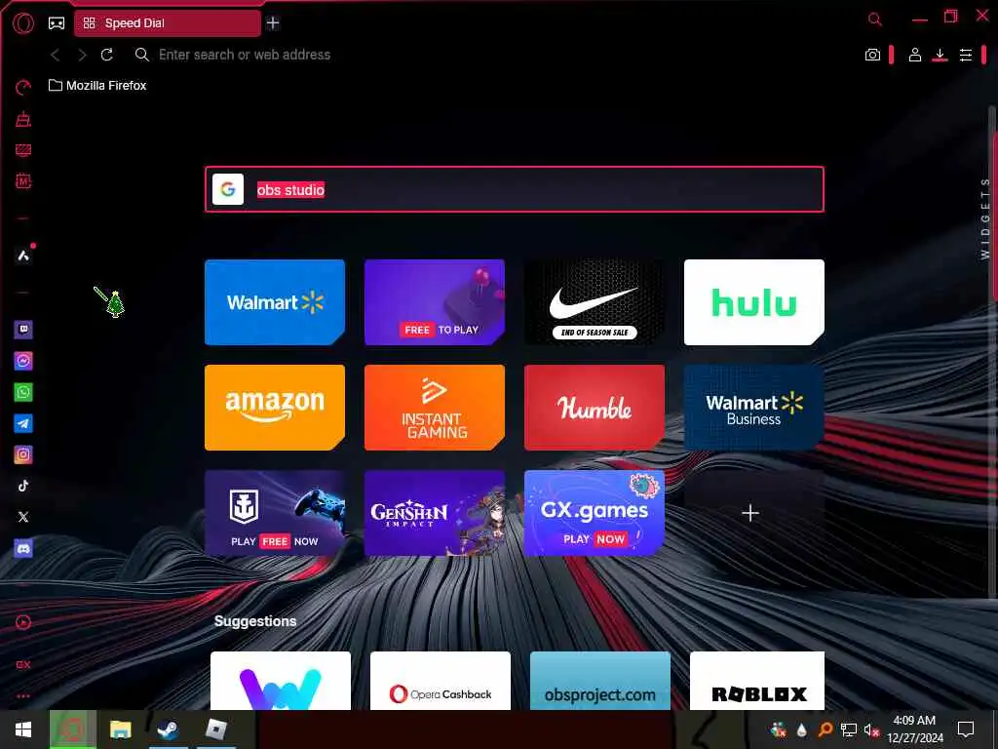The image size is (998, 749).
Task: Click the address bar search field
Action: [x=244, y=55]
